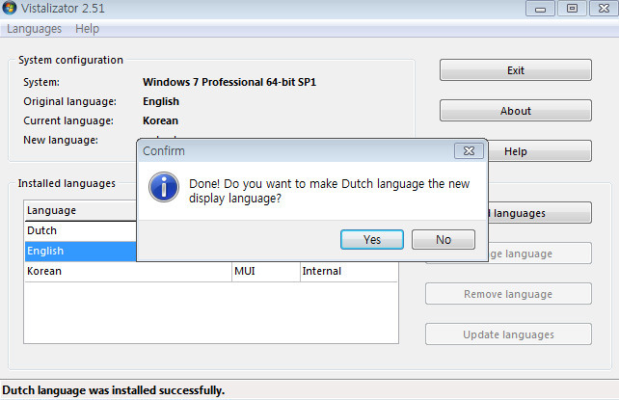This screenshot has width=619, height=400.
Task: Click the Update languages button
Action: point(508,334)
